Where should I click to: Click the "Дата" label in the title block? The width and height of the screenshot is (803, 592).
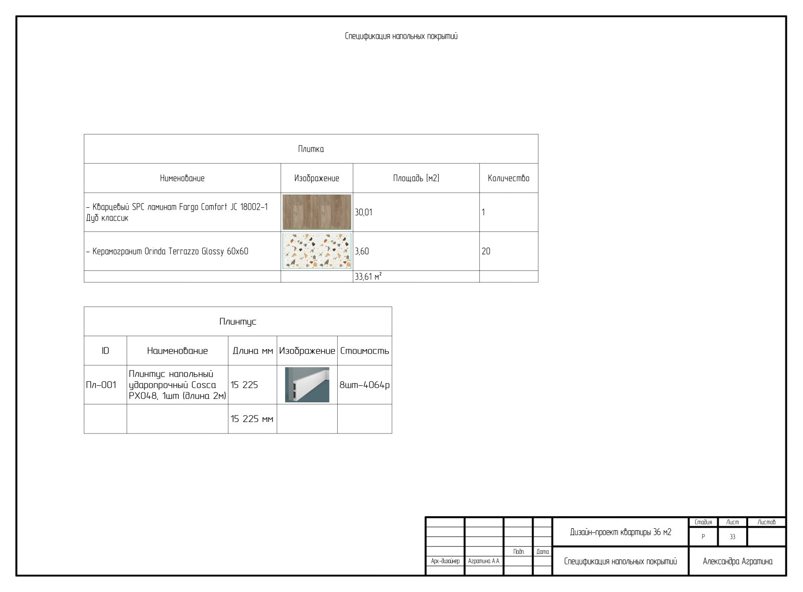coord(543,551)
